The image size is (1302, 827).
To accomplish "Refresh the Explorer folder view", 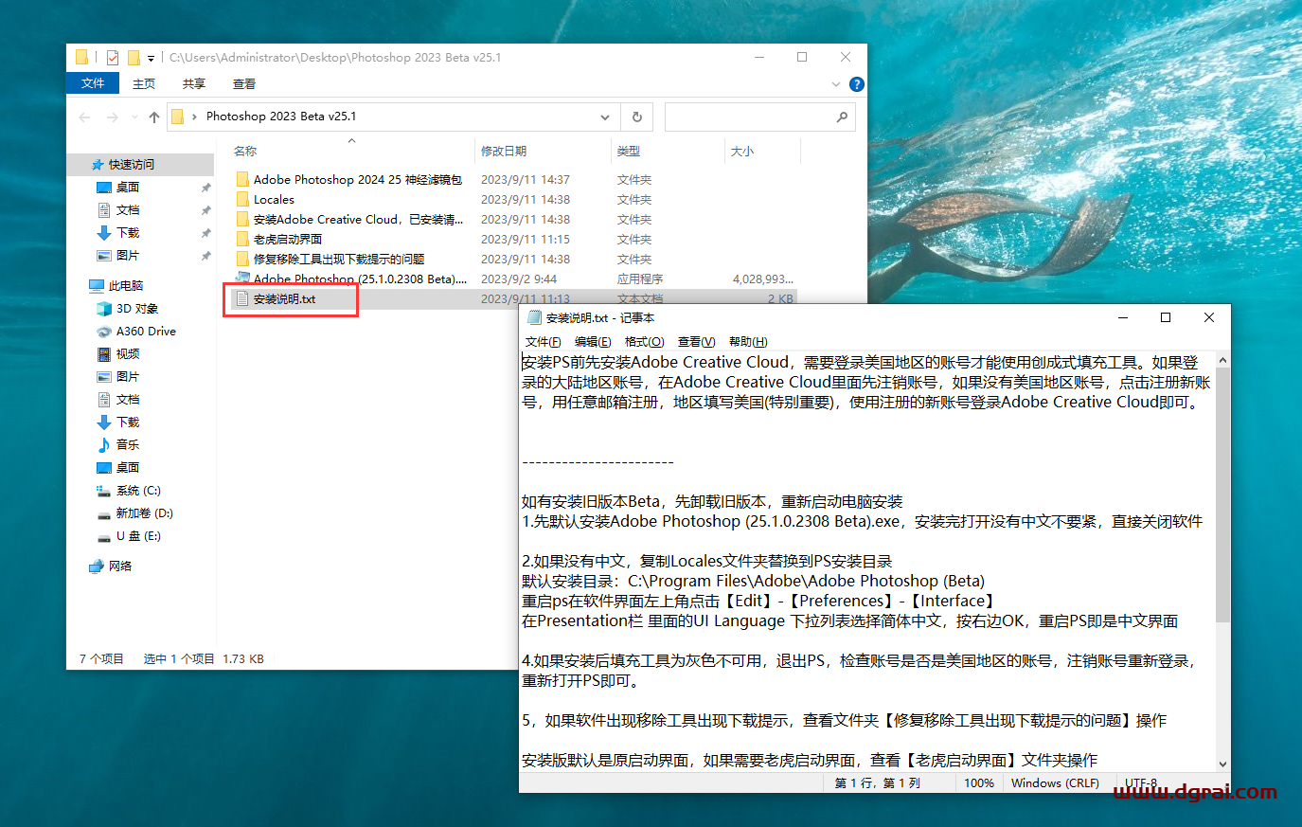I will pos(637,117).
